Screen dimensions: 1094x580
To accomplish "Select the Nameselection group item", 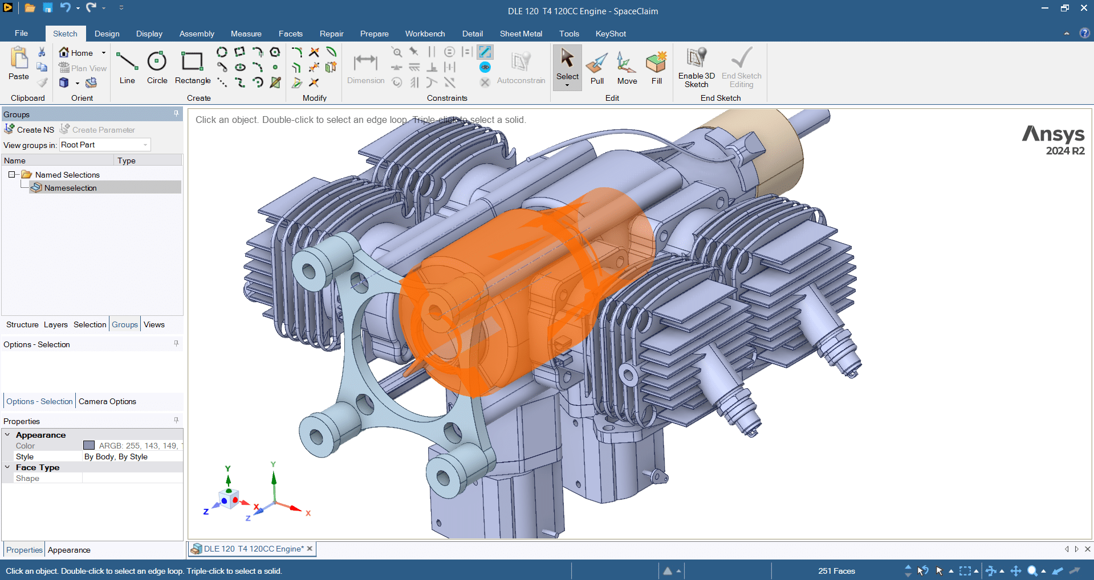I will pos(70,188).
